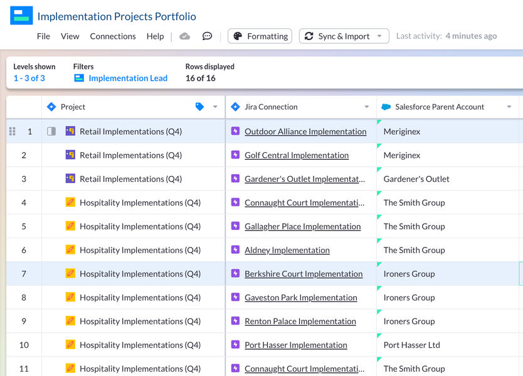The height and width of the screenshot is (376, 523).
Task: Click the diamond icon in Project header
Action: [x=51, y=107]
